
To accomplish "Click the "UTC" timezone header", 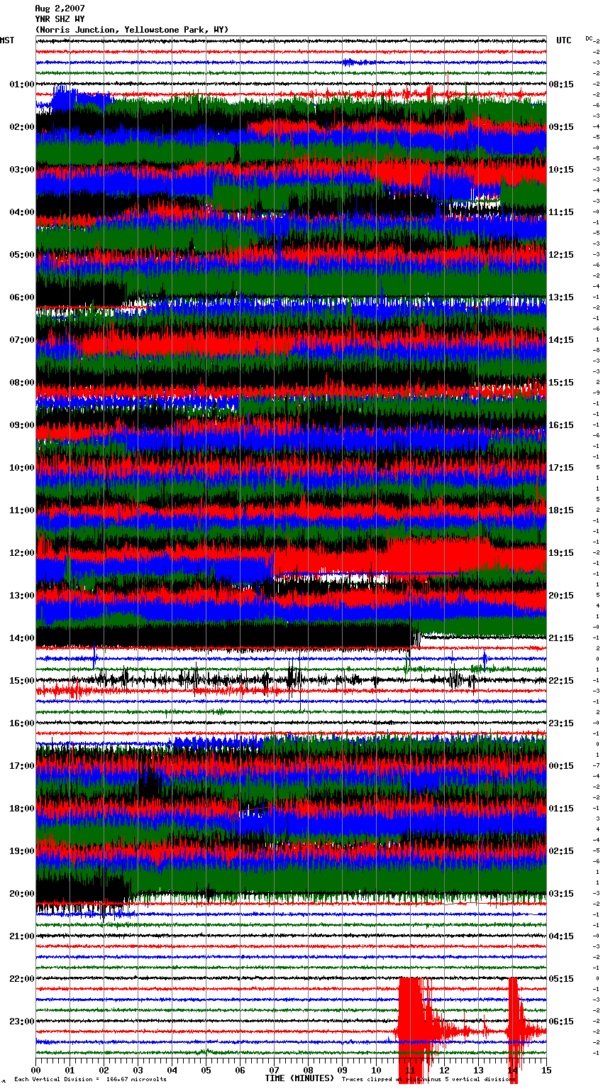I will pyautogui.click(x=564, y=40).
